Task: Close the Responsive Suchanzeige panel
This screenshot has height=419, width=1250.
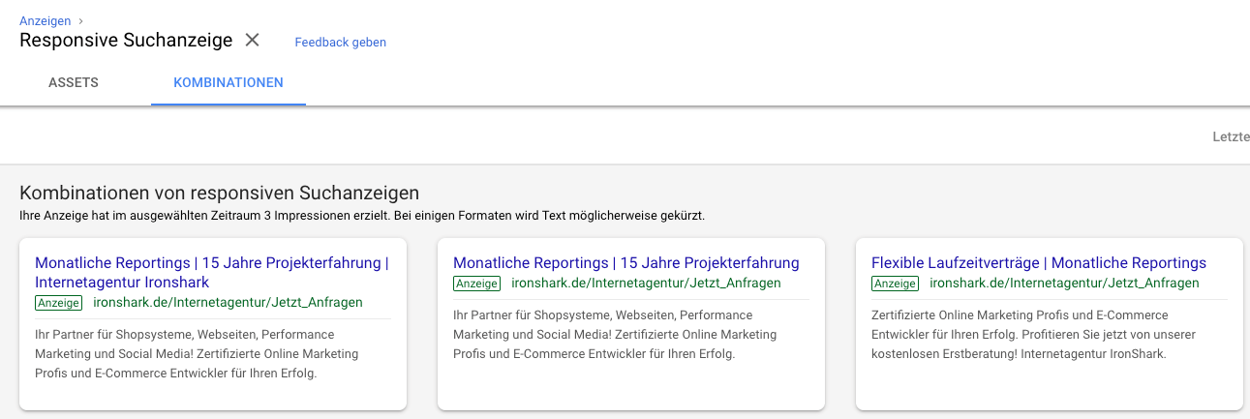Action: (x=252, y=40)
